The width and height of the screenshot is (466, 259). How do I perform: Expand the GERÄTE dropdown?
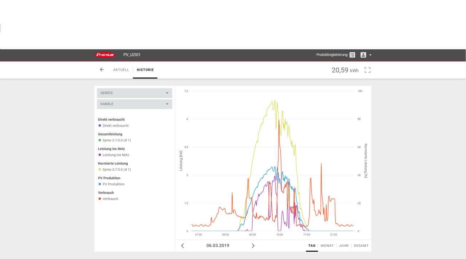(134, 93)
